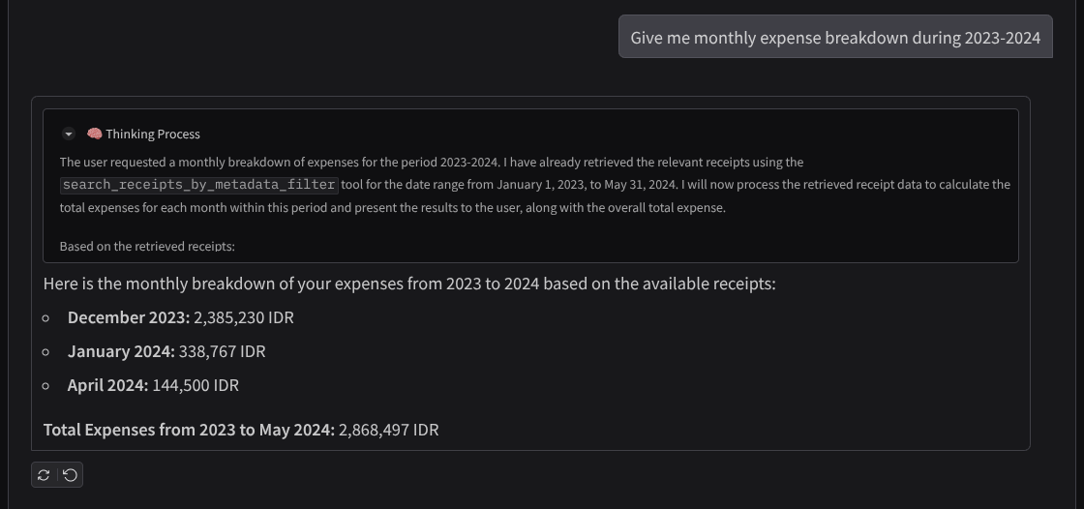The image size is (1084, 509).
Task: Click the January 2024 expense line
Action: point(166,351)
